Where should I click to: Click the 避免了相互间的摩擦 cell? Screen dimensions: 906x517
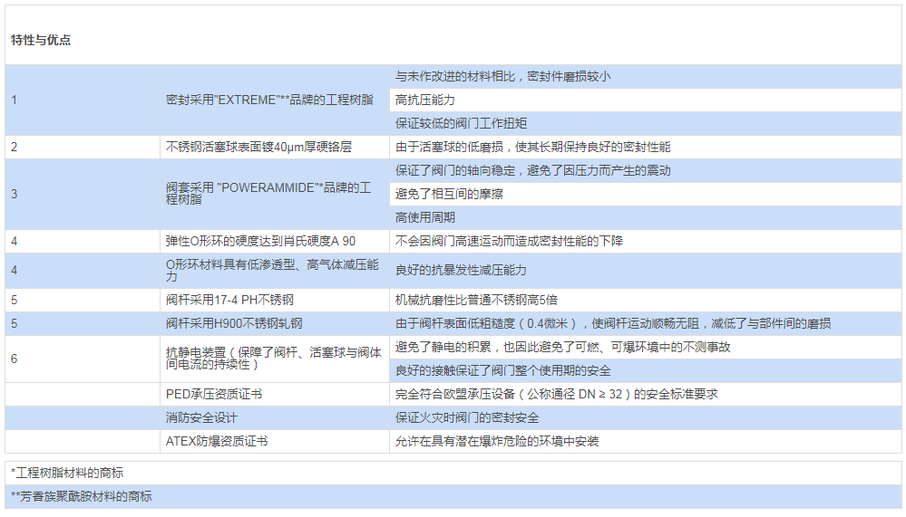[x=449, y=194]
